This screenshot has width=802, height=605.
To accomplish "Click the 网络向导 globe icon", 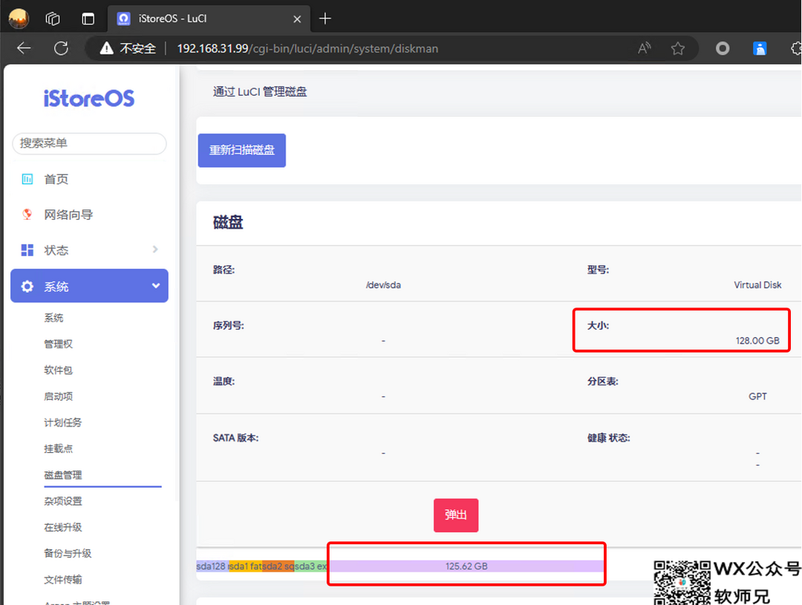I will 27,215.
